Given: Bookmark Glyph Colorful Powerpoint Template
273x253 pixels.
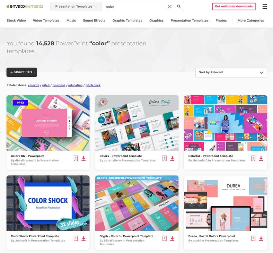Looking at the screenshot, I should (164, 239).
